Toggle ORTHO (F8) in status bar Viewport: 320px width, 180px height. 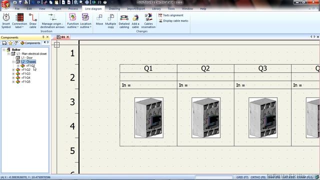click(x=258, y=177)
